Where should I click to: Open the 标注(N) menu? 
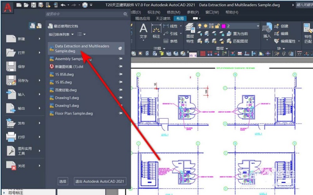click(x=154, y=12)
